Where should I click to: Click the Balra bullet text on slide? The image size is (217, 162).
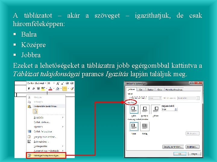29,34
